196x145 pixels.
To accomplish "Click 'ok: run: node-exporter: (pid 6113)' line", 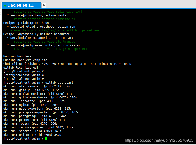I will coord(37,108).
